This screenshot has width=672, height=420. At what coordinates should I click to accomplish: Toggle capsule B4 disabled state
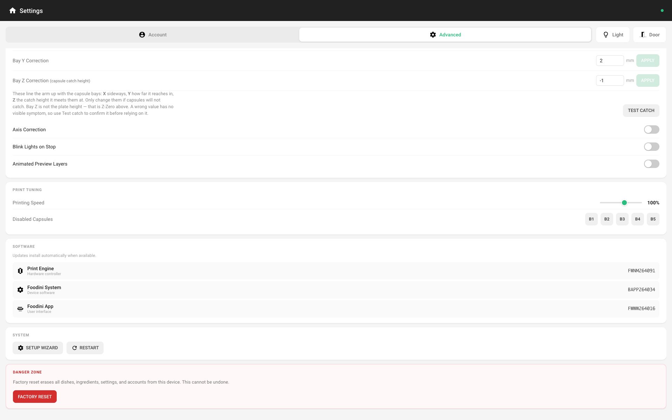pos(637,219)
